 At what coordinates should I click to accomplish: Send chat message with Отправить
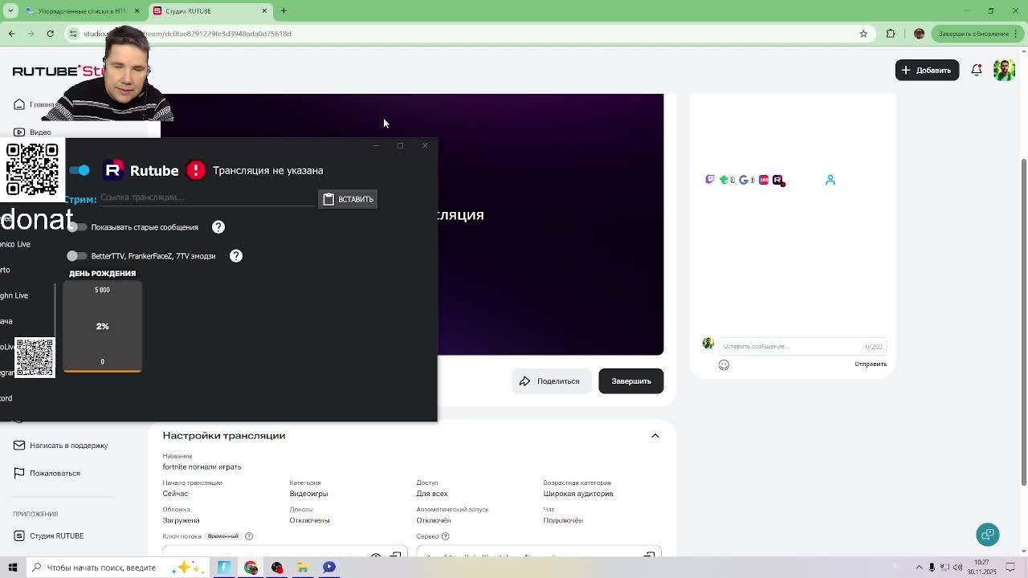(871, 364)
